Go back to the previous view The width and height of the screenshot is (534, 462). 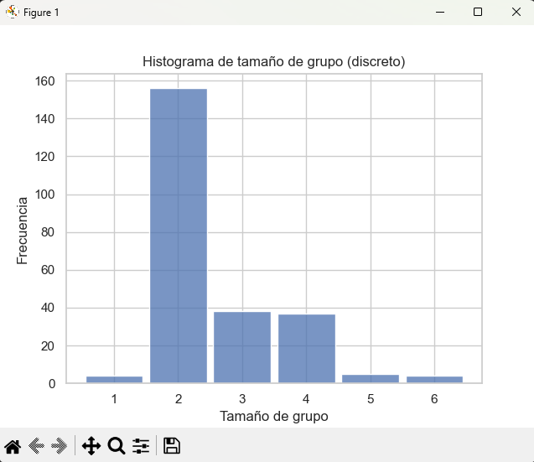[x=37, y=446]
